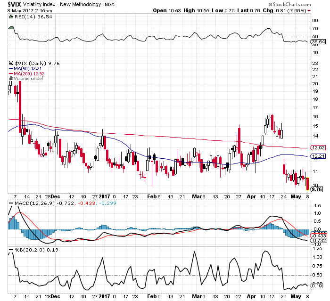Click the 'Volatility Index - New Methodology' title
Viewport: 330px width, 301px height.
(62, 4)
